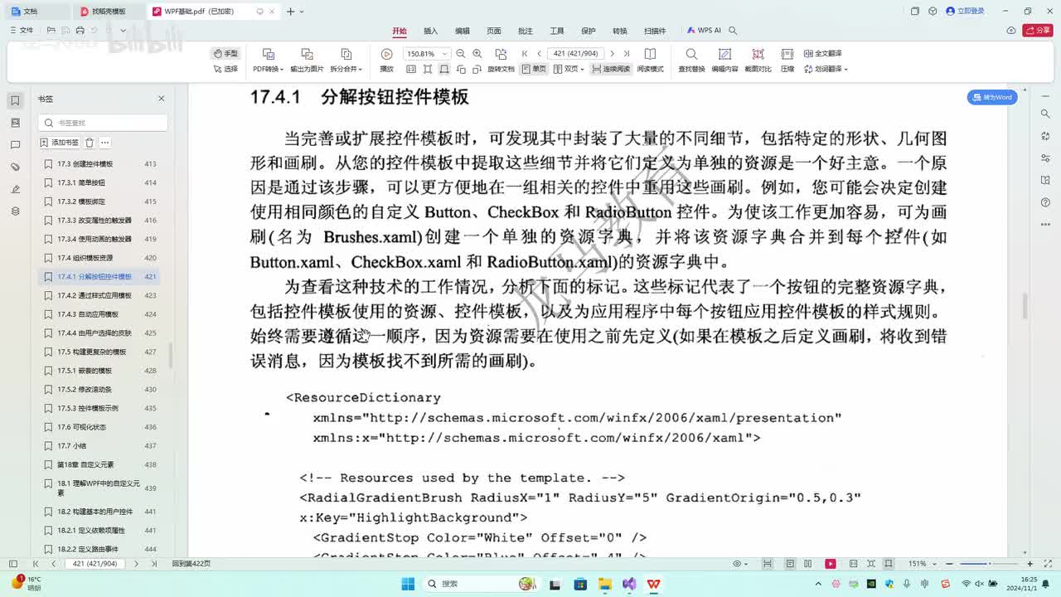Open the 转换 ribbon tab

pyautogui.click(x=620, y=31)
